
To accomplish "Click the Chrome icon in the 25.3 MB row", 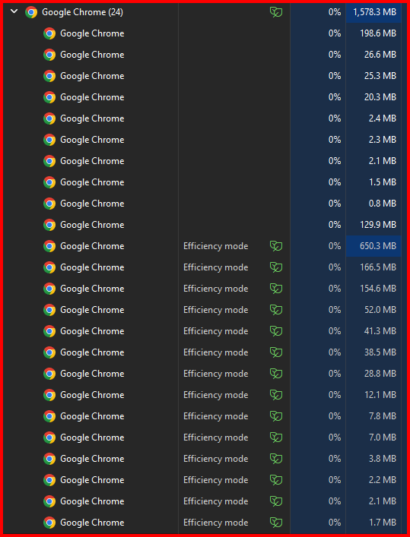I will [49, 76].
